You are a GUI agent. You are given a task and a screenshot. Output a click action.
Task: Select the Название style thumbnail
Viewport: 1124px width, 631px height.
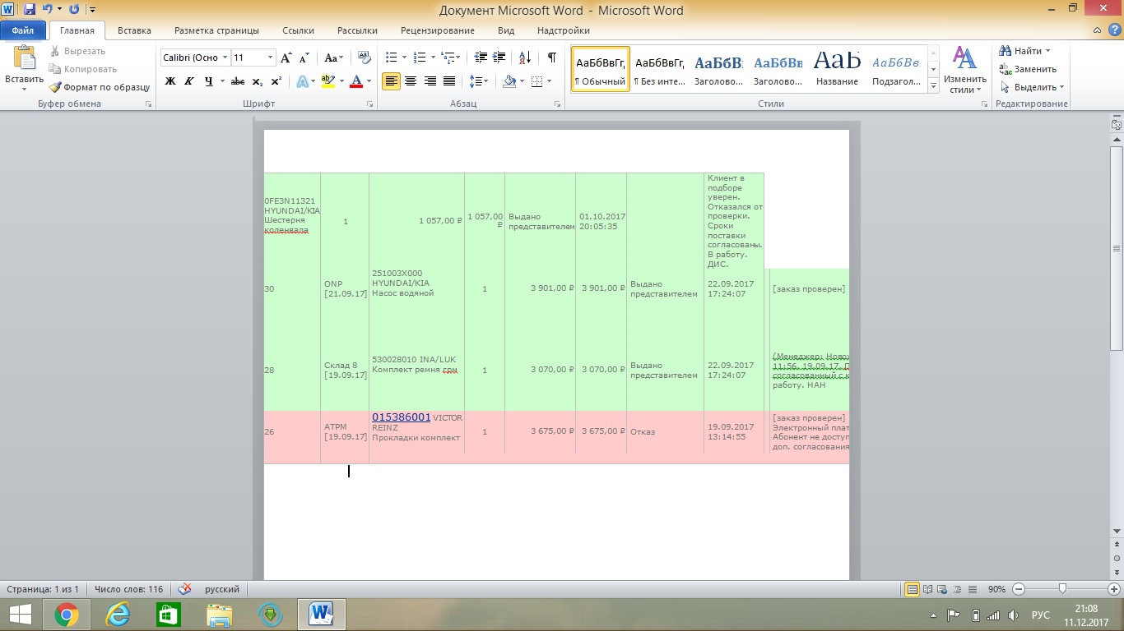click(x=837, y=69)
